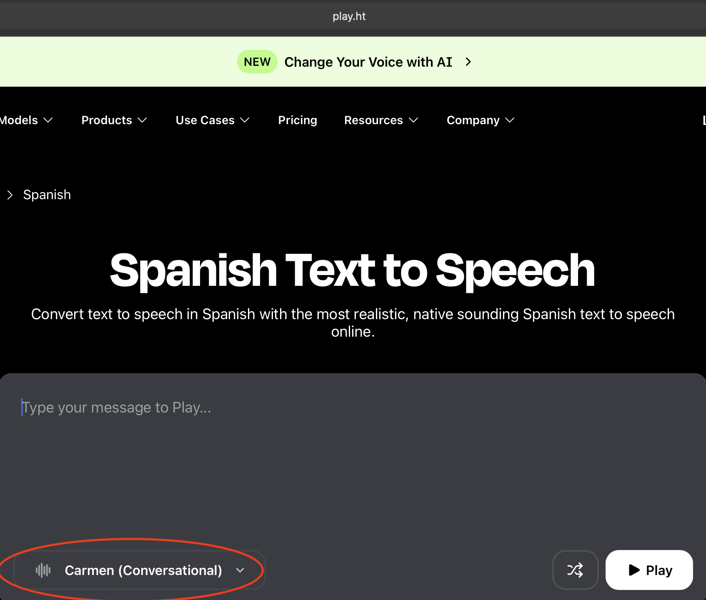706x600 pixels.
Task: Click the Play button
Action: (649, 570)
